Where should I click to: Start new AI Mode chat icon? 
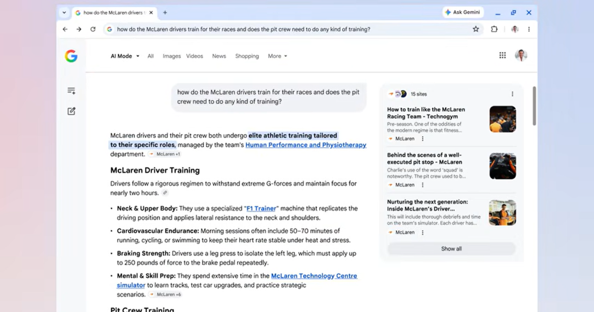(71, 111)
